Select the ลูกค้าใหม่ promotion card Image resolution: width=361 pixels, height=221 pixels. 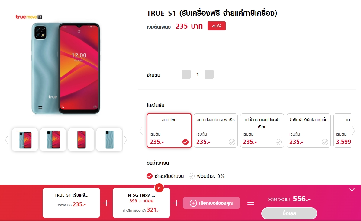[169, 131]
